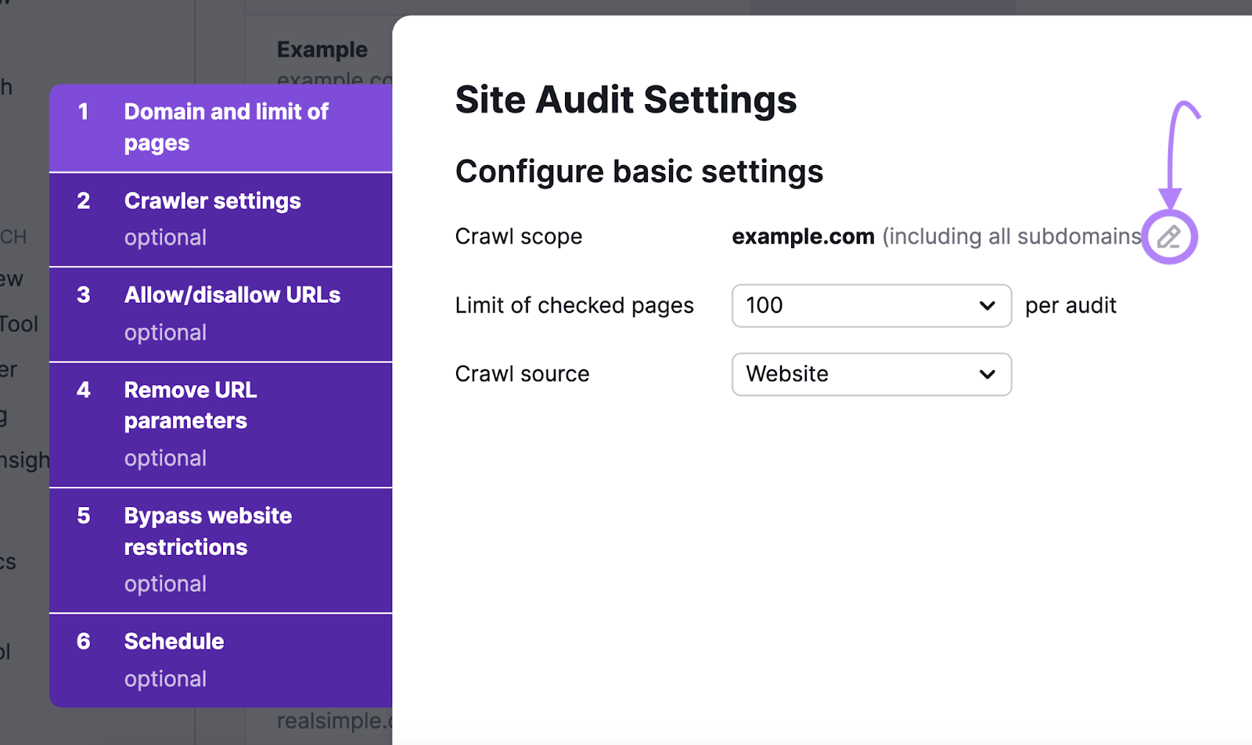
Task: Click the pencil edit icon beside Crawl scope
Action: click(1169, 236)
